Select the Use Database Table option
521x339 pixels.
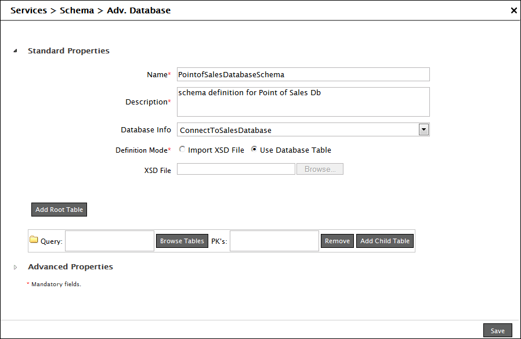pos(254,150)
